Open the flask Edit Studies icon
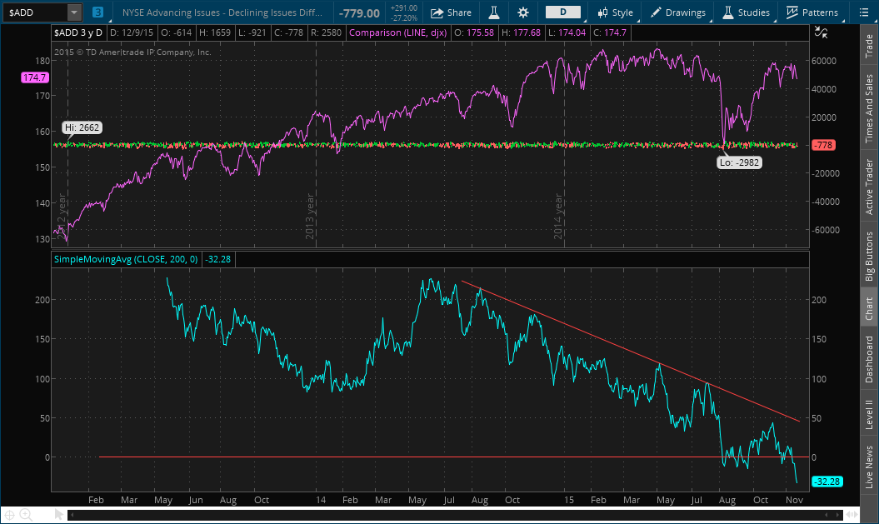Screen dimensions: 879x524 click(x=493, y=12)
